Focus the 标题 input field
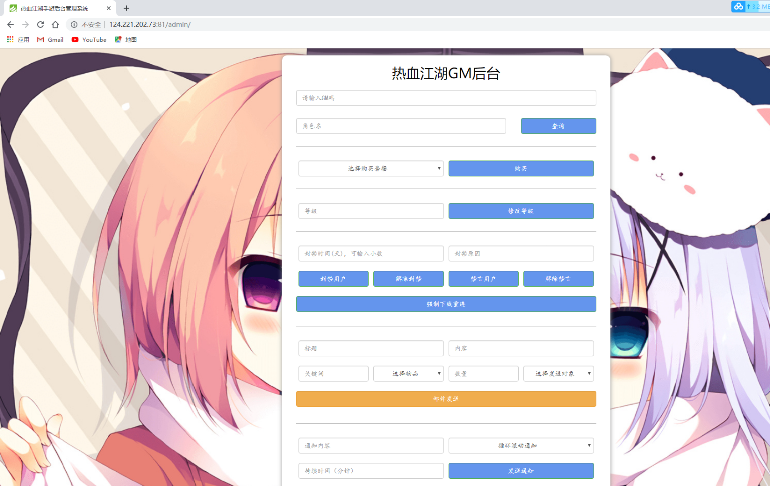 (371, 348)
